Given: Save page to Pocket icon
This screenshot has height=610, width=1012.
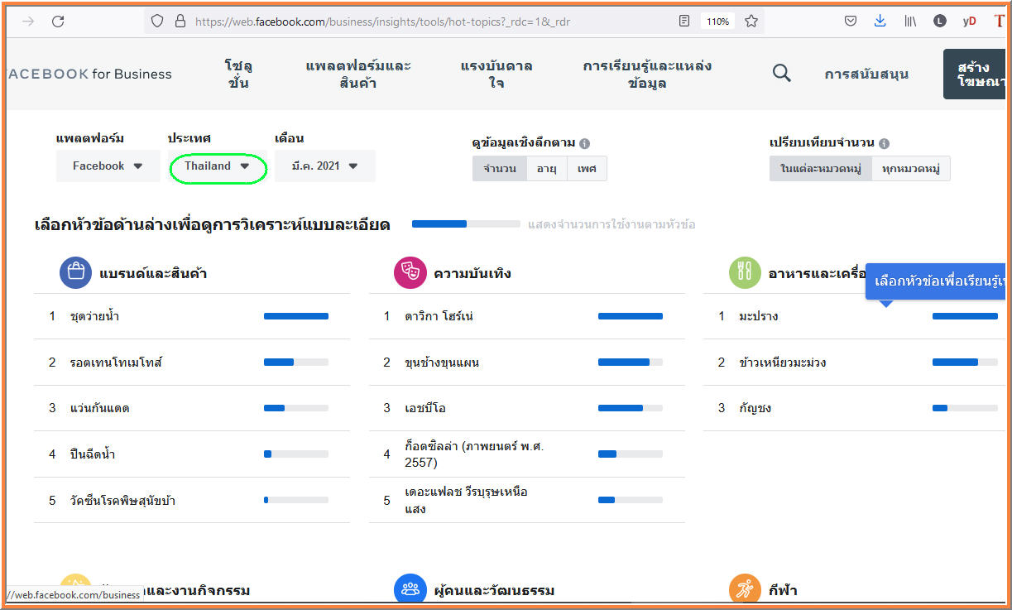Looking at the screenshot, I should 851,22.
